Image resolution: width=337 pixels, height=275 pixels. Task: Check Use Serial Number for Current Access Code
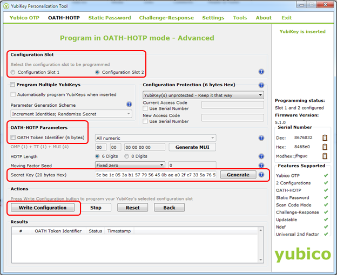(x=145, y=108)
